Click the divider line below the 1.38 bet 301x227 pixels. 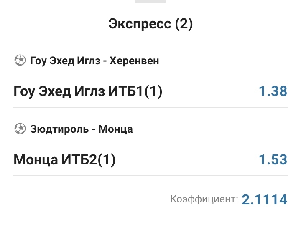(x=150, y=107)
